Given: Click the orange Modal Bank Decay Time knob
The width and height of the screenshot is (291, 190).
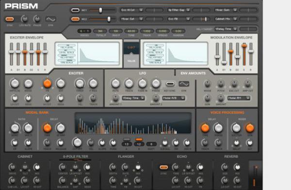Looking at the screenshot, I should (47, 128).
